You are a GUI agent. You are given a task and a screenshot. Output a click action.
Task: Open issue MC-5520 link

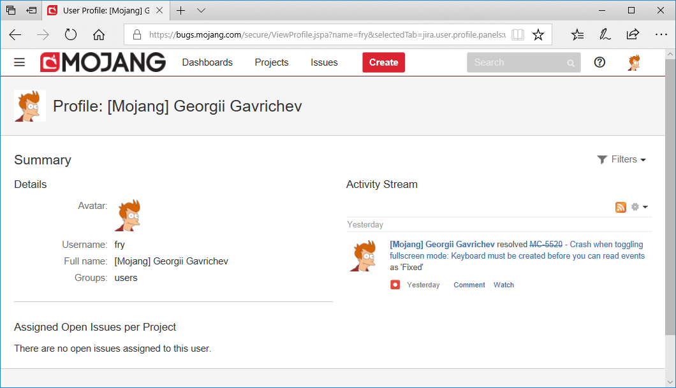tap(546, 244)
